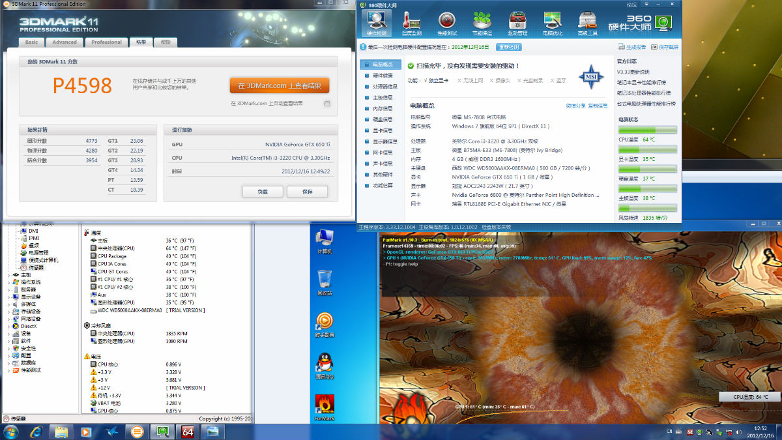Click 重新检测 rescan button in 360
Image resolution: width=782 pixels, height=440 pixels.
pos(509,47)
